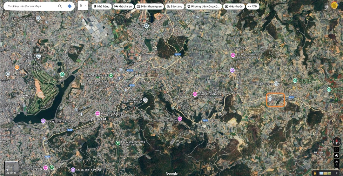The height and width of the screenshot is (176, 343).
Task: Switch map layer via Lớp bản đồ thumbnail
Action: click(12, 168)
